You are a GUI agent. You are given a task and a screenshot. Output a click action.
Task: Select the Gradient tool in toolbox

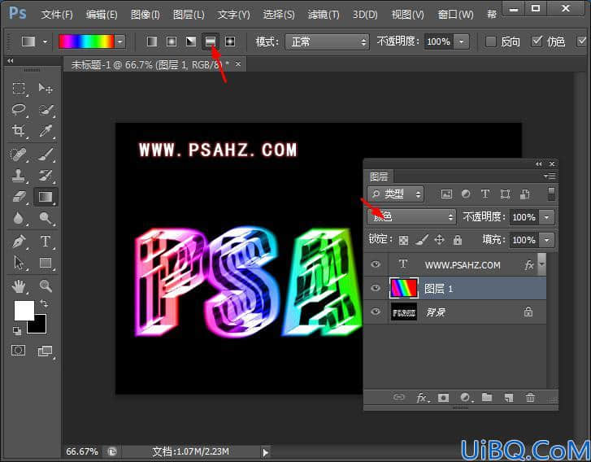click(46, 197)
